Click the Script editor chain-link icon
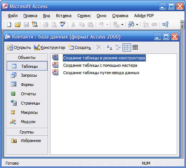Viewport: 186px width, 168px height. (x=154, y=24)
